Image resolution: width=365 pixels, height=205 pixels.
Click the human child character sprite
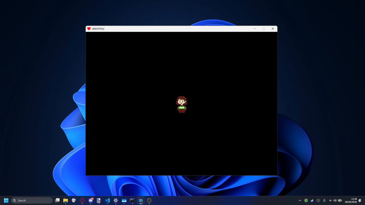[x=182, y=104]
